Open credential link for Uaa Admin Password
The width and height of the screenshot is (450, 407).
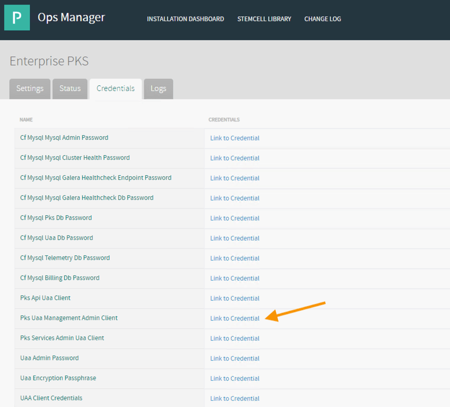pos(235,359)
